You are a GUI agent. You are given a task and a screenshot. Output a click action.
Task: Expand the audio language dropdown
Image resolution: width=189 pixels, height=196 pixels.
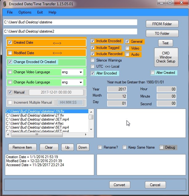[x=81, y=82]
